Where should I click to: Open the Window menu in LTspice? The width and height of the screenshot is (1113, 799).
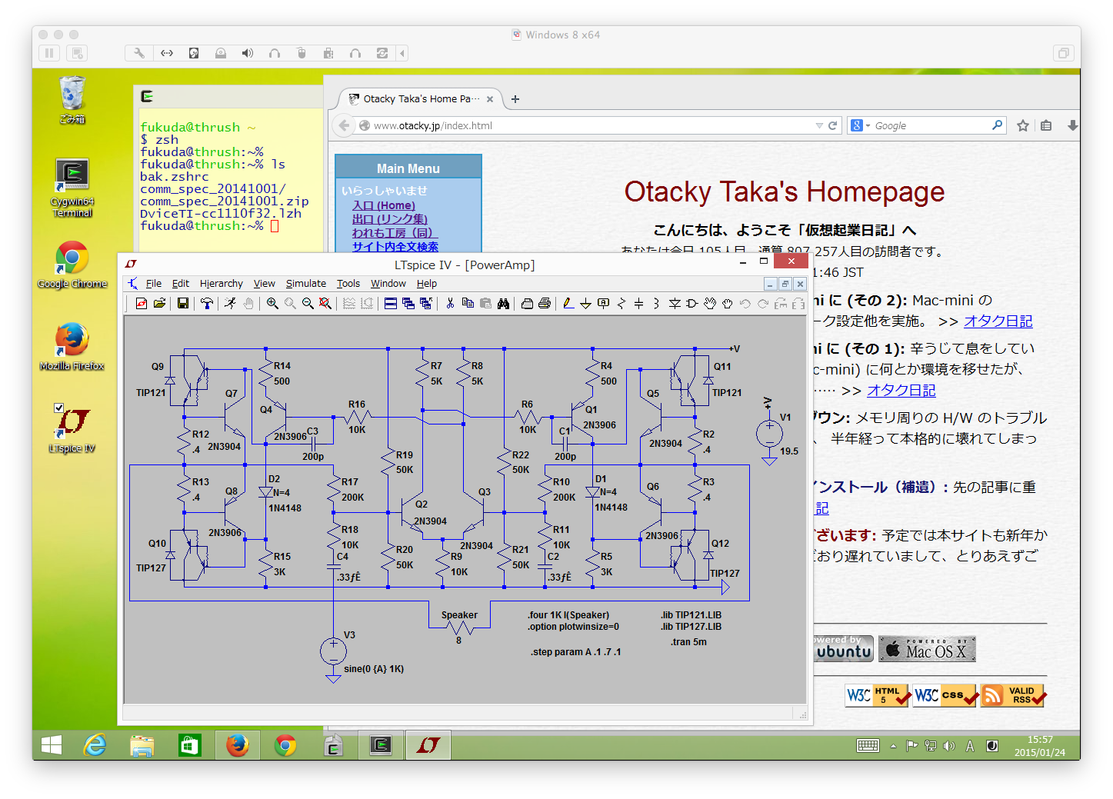point(388,284)
